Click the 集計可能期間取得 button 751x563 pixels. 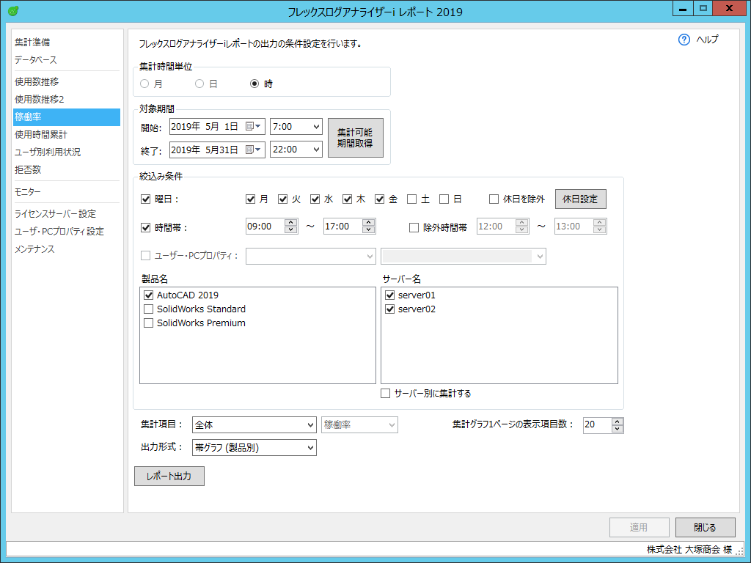click(356, 138)
